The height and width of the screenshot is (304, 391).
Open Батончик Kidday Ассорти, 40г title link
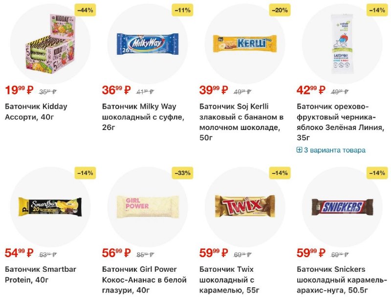36,112
